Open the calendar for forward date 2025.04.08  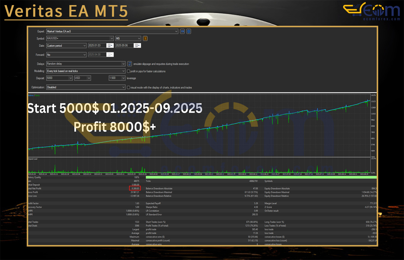click(110, 55)
